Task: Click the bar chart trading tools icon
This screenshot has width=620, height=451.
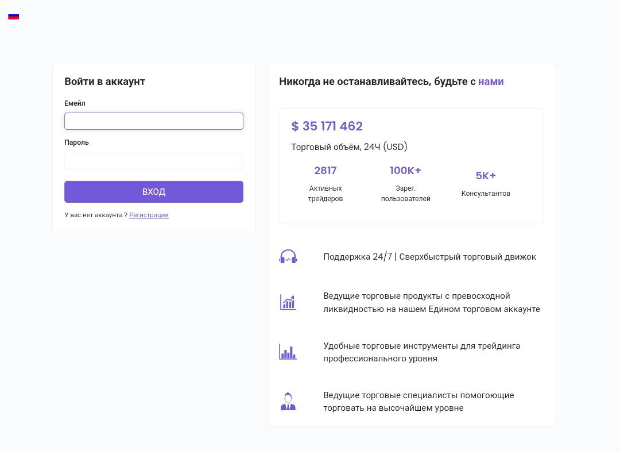Action: 288,352
